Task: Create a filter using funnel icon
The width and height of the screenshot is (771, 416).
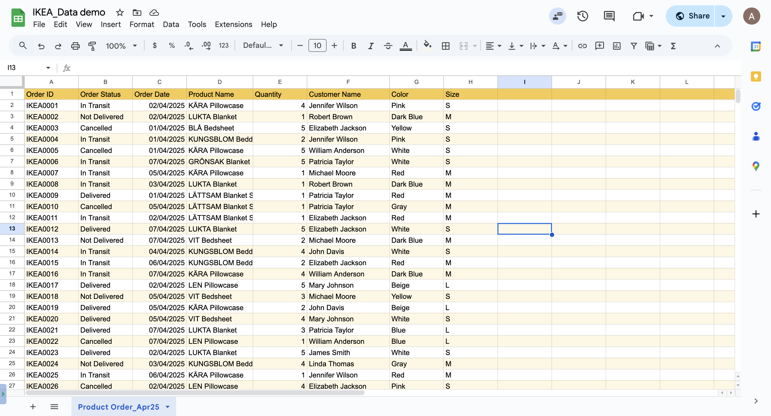Action: (634, 46)
